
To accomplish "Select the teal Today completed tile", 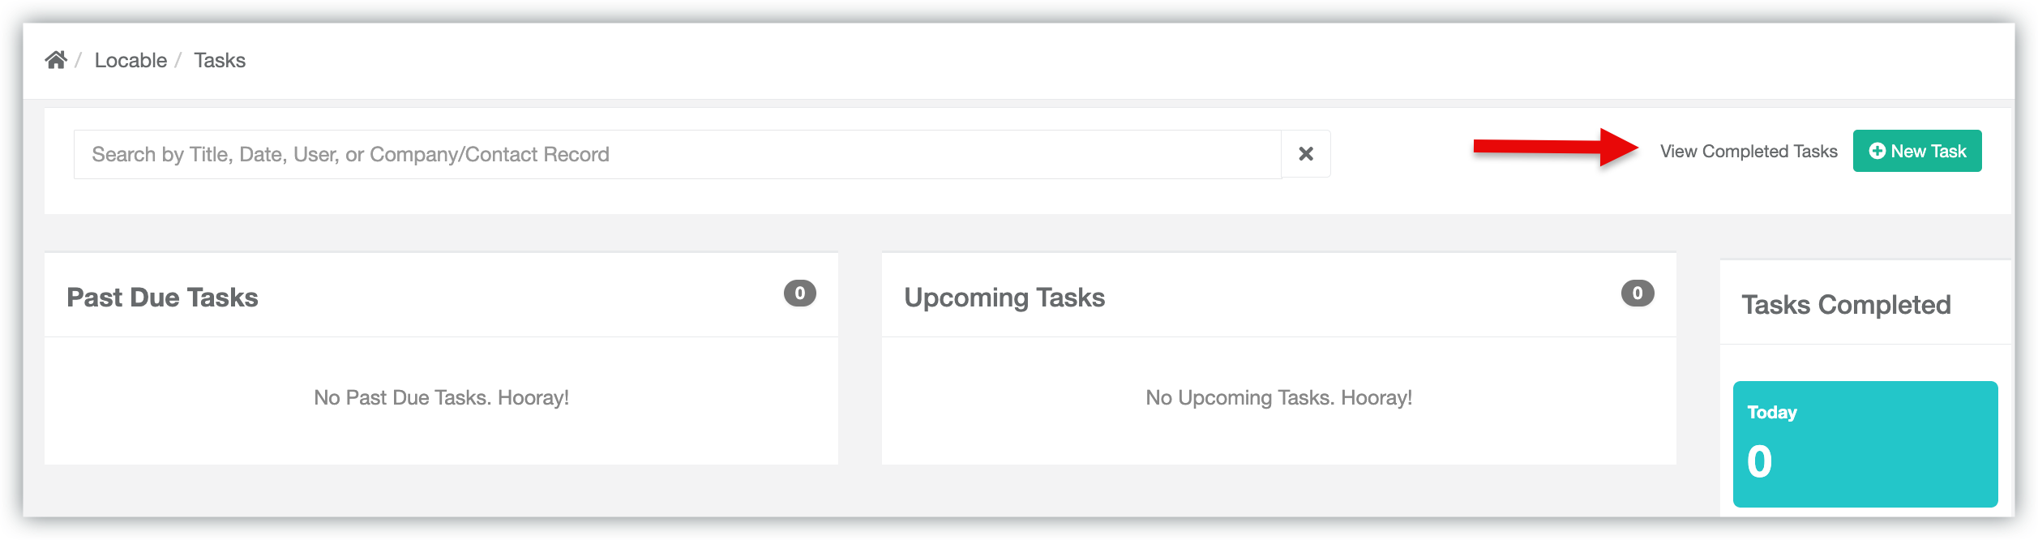I will point(1865,444).
